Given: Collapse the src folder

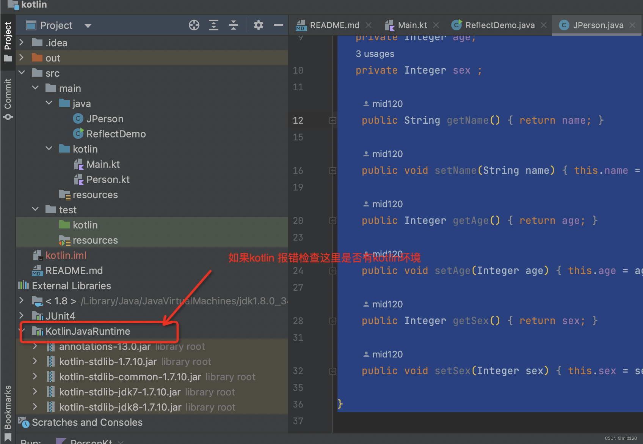Looking at the screenshot, I should (x=22, y=73).
